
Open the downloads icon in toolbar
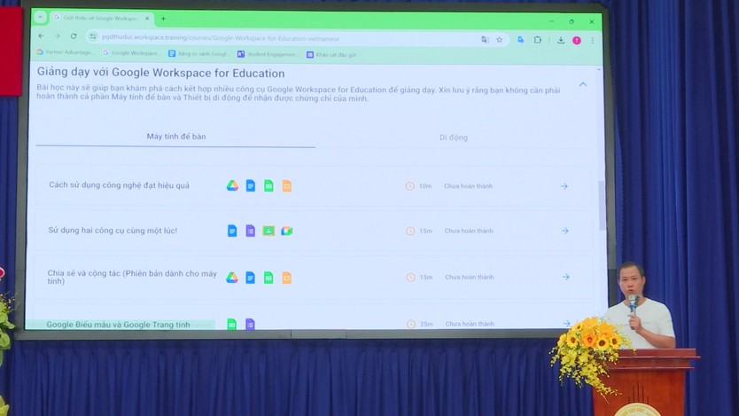[x=561, y=41]
